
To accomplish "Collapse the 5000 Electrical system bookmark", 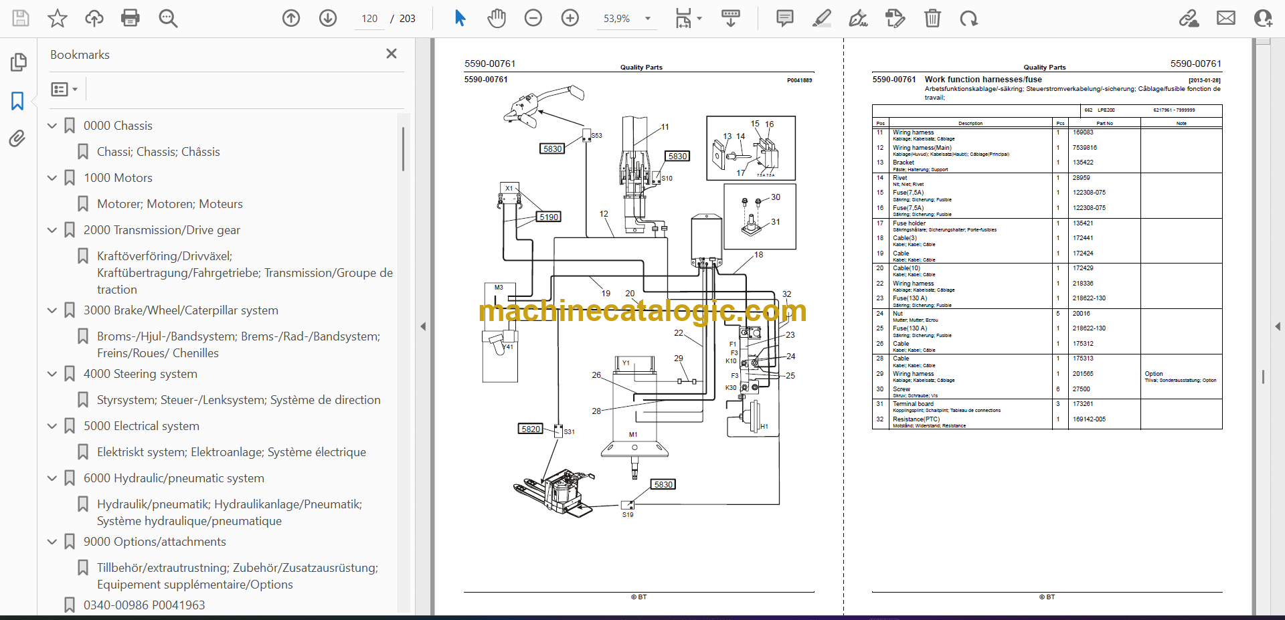I will point(52,426).
